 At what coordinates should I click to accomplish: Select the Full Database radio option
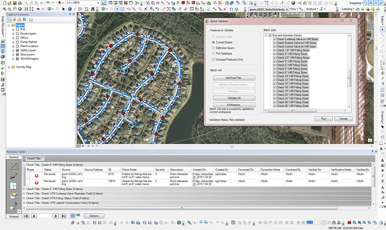214,53
